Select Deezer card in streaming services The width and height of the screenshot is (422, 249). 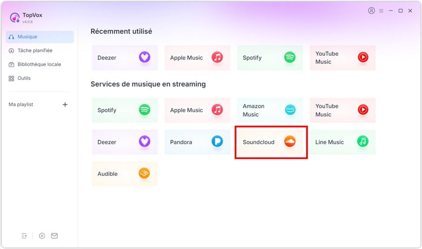point(125,142)
